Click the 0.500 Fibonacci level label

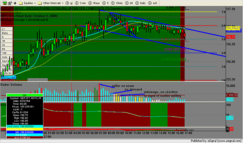click(x=175, y=49)
